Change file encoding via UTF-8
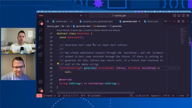192x108 pixels. (166, 96)
